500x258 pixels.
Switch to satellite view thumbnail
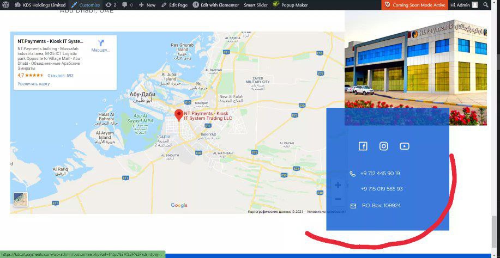[x=20, y=199]
